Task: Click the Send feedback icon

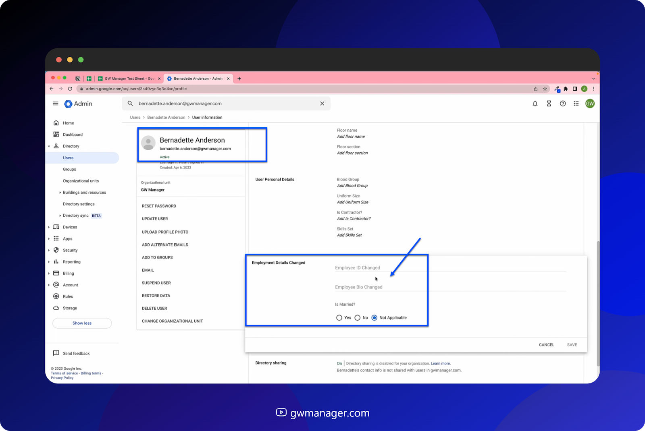Action: (x=56, y=353)
